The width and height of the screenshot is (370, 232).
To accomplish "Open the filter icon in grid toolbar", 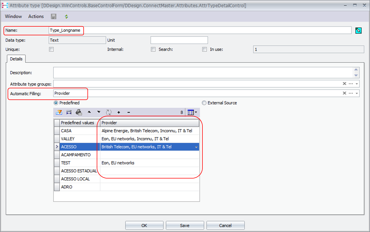I will coord(59,112).
